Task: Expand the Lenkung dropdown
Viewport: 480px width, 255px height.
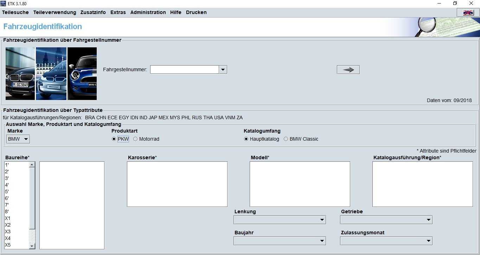Action: tap(280, 220)
